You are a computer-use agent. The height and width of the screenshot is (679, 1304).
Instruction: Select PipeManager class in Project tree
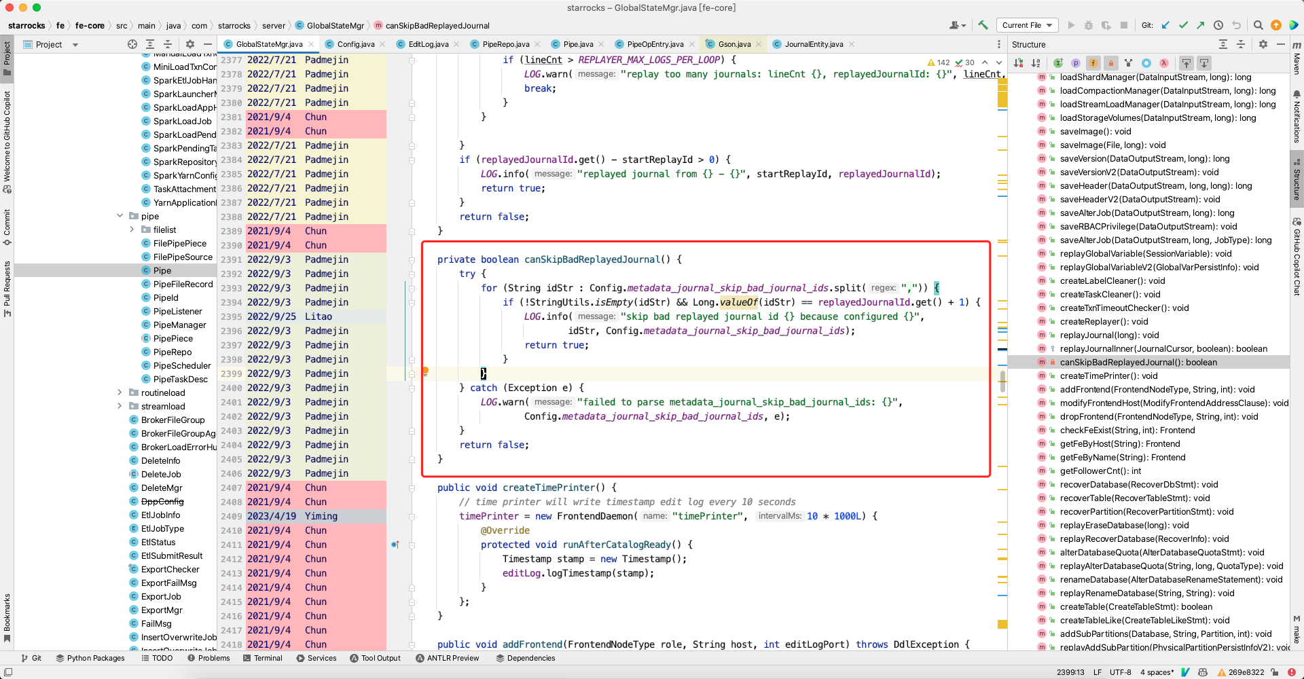[179, 325]
